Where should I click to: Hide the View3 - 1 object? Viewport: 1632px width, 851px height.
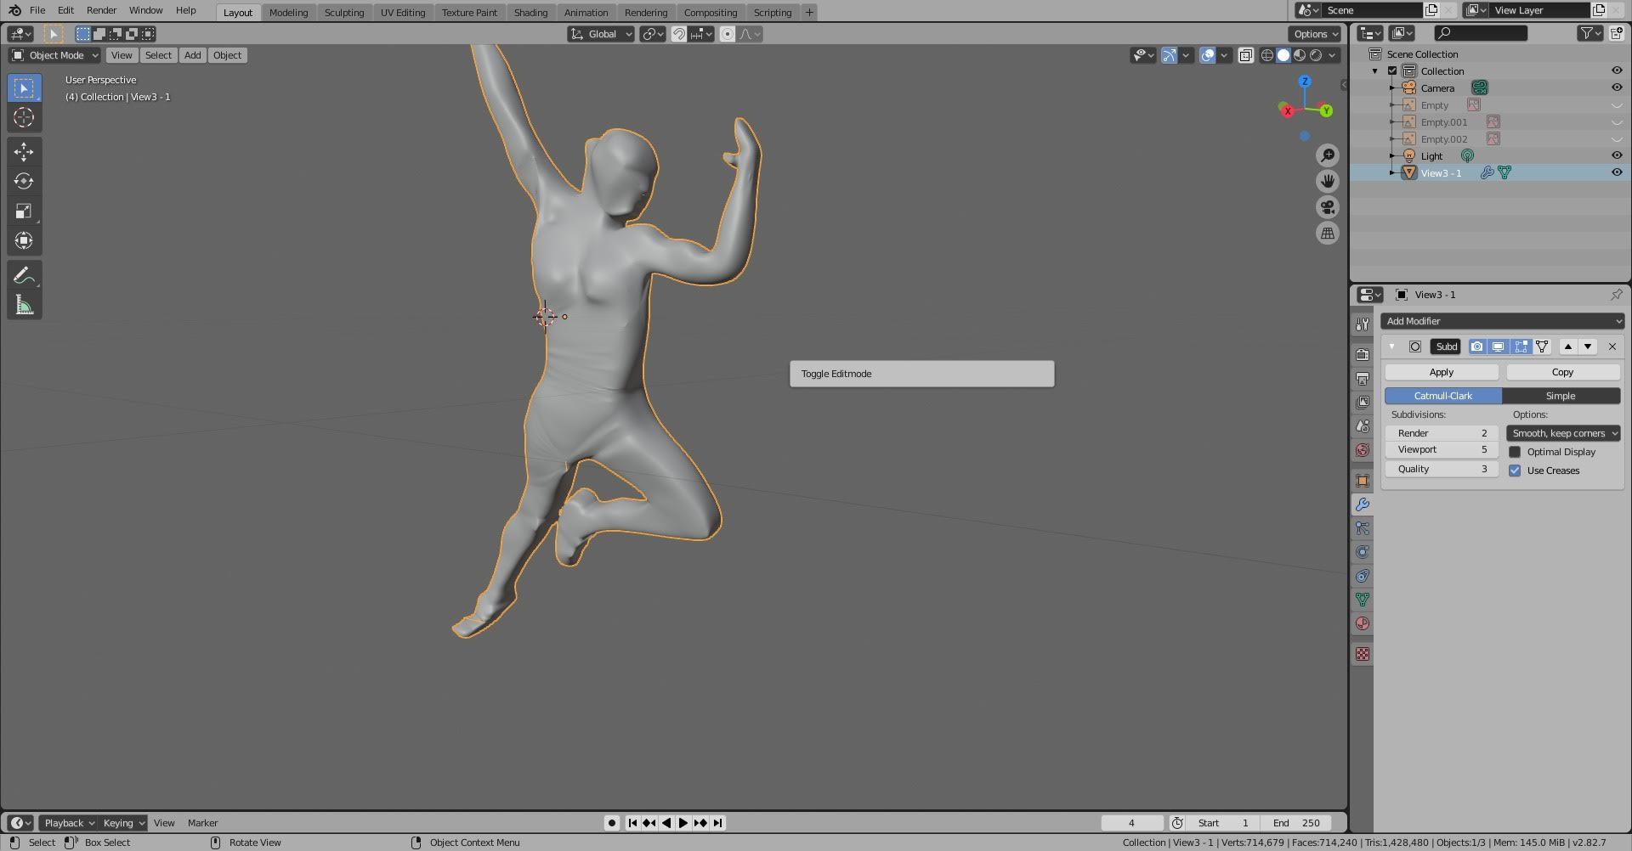tap(1617, 172)
